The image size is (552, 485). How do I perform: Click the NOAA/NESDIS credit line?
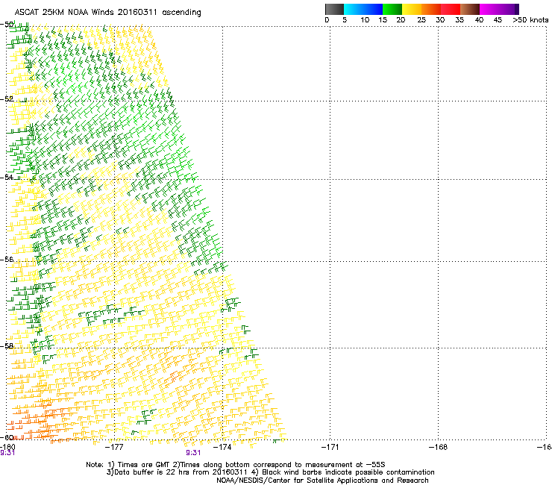322,481
